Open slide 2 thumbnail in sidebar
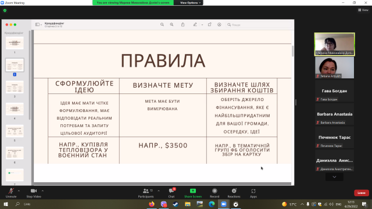Screen dimensions: 372x209 pyautogui.click(x=15, y=65)
